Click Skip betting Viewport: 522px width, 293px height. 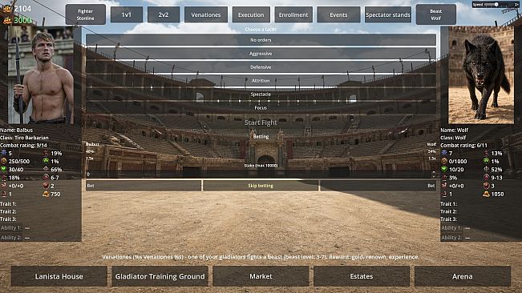pos(261,186)
